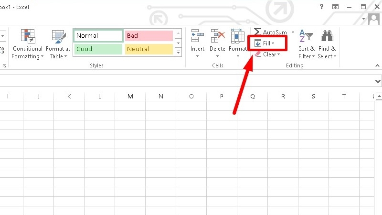Expand the formula bar
Viewport: 382px width, 215px height.
[378, 81]
